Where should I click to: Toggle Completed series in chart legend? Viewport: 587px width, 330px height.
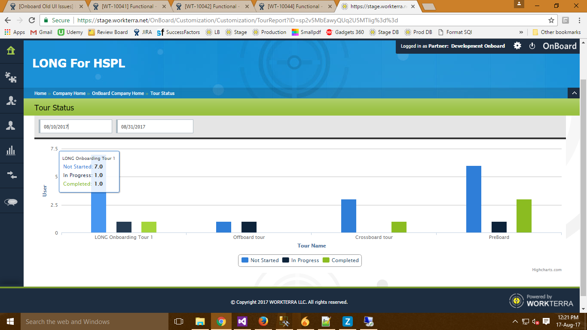pos(340,260)
